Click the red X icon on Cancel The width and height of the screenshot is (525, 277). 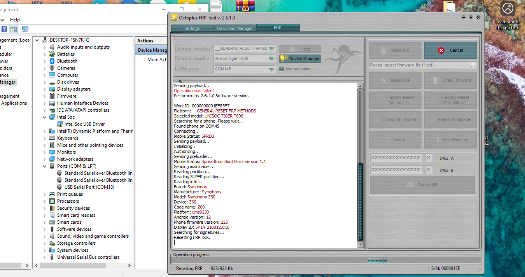(x=441, y=50)
